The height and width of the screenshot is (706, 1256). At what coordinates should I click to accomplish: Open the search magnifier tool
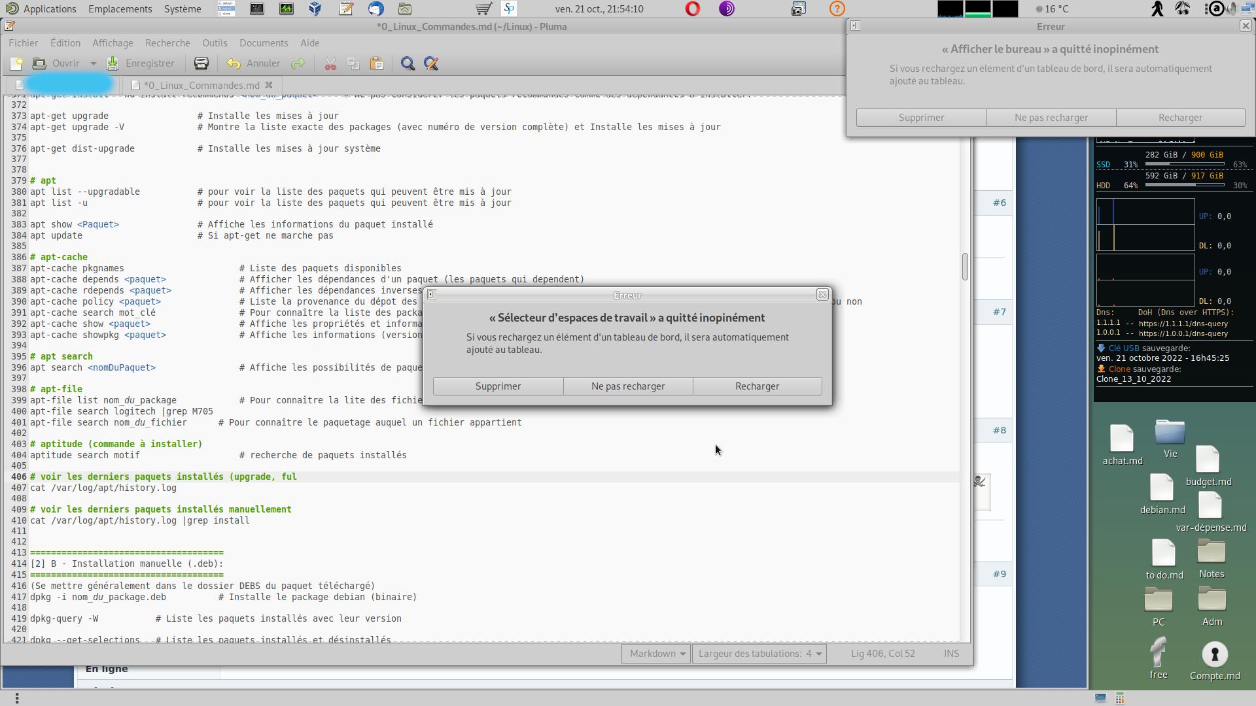[408, 63]
